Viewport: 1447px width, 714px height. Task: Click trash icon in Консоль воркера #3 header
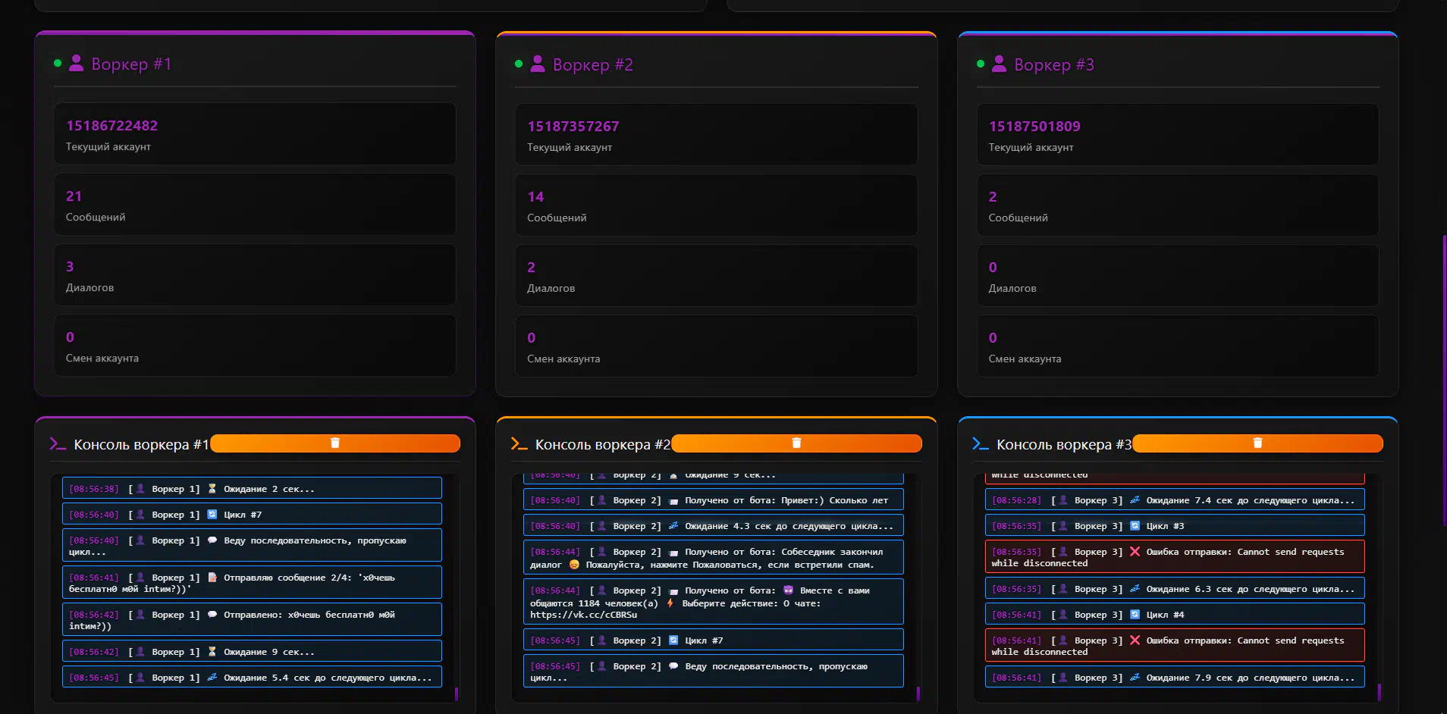(x=1257, y=443)
